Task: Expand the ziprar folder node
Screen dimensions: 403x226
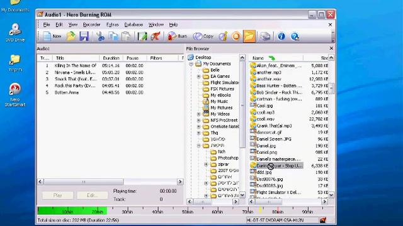Action: point(206,164)
